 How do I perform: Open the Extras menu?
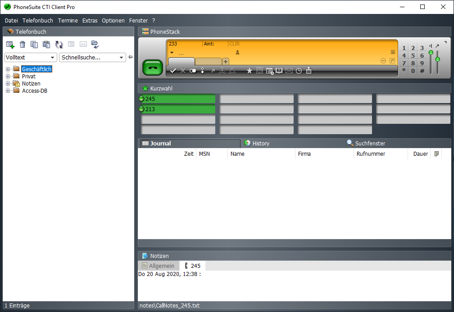point(90,21)
